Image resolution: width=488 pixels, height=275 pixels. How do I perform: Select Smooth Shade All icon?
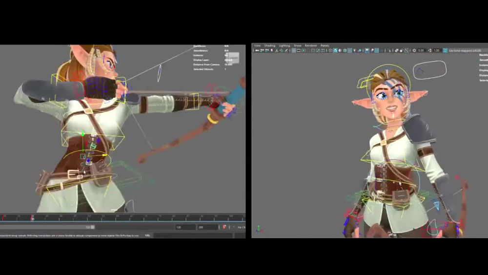pos(335,50)
